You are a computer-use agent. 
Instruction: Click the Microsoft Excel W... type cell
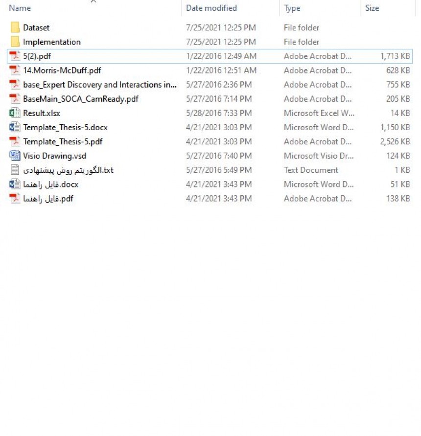coord(319,113)
